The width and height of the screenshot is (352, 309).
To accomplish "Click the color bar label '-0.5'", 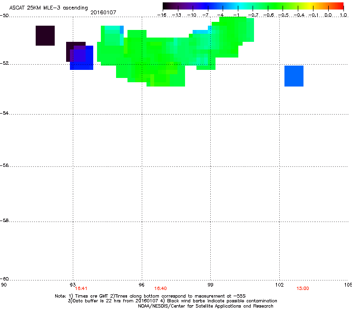I will pos(284,15).
